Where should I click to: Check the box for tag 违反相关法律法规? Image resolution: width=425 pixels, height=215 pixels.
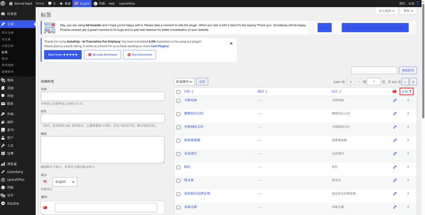(x=178, y=194)
